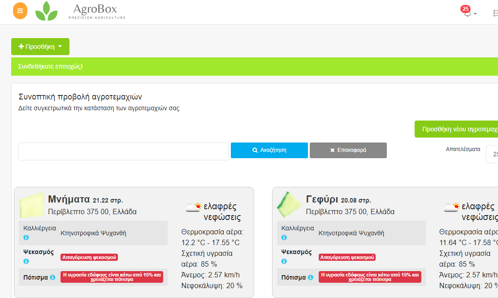Click Προσθήκη νέου αγροτεμαχίου green button
The height and width of the screenshot is (298, 498).
[x=456, y=129]
